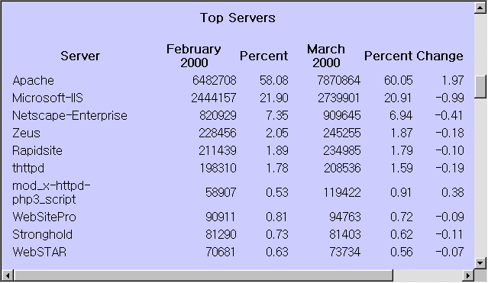Click Rapidsite February value 211439
The image size is (488, 283).
click(x=218, y=151)
